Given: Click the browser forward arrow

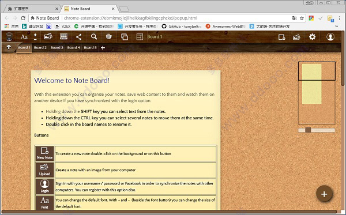Looking at the screenshot, I should point(15,18).
